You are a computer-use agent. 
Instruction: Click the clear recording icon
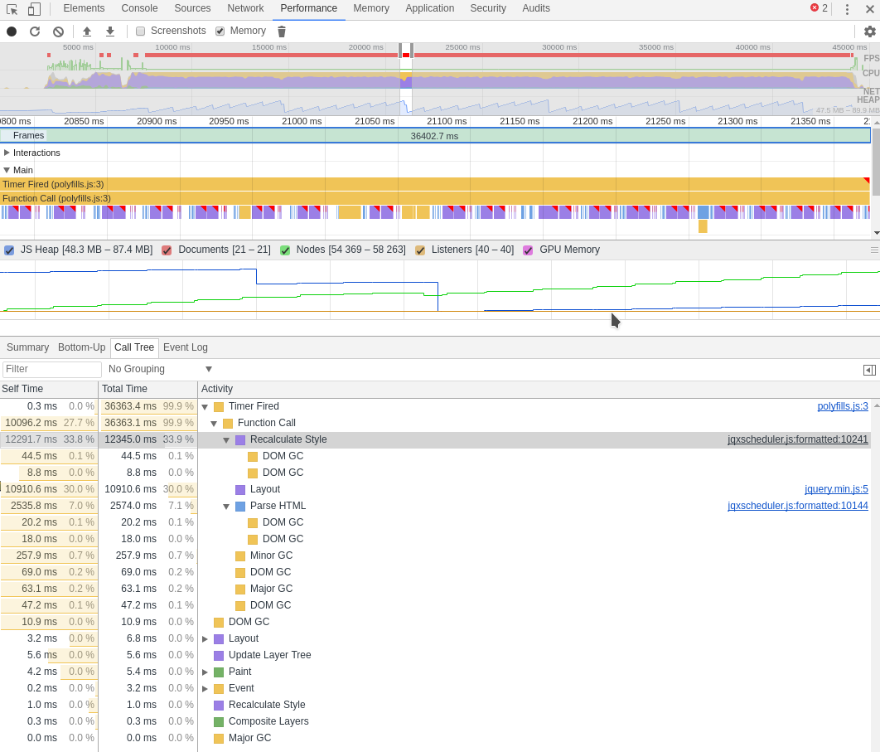(x=58, y=32)
